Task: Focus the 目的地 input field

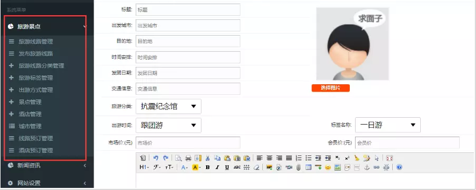Action: click(188, 41)
